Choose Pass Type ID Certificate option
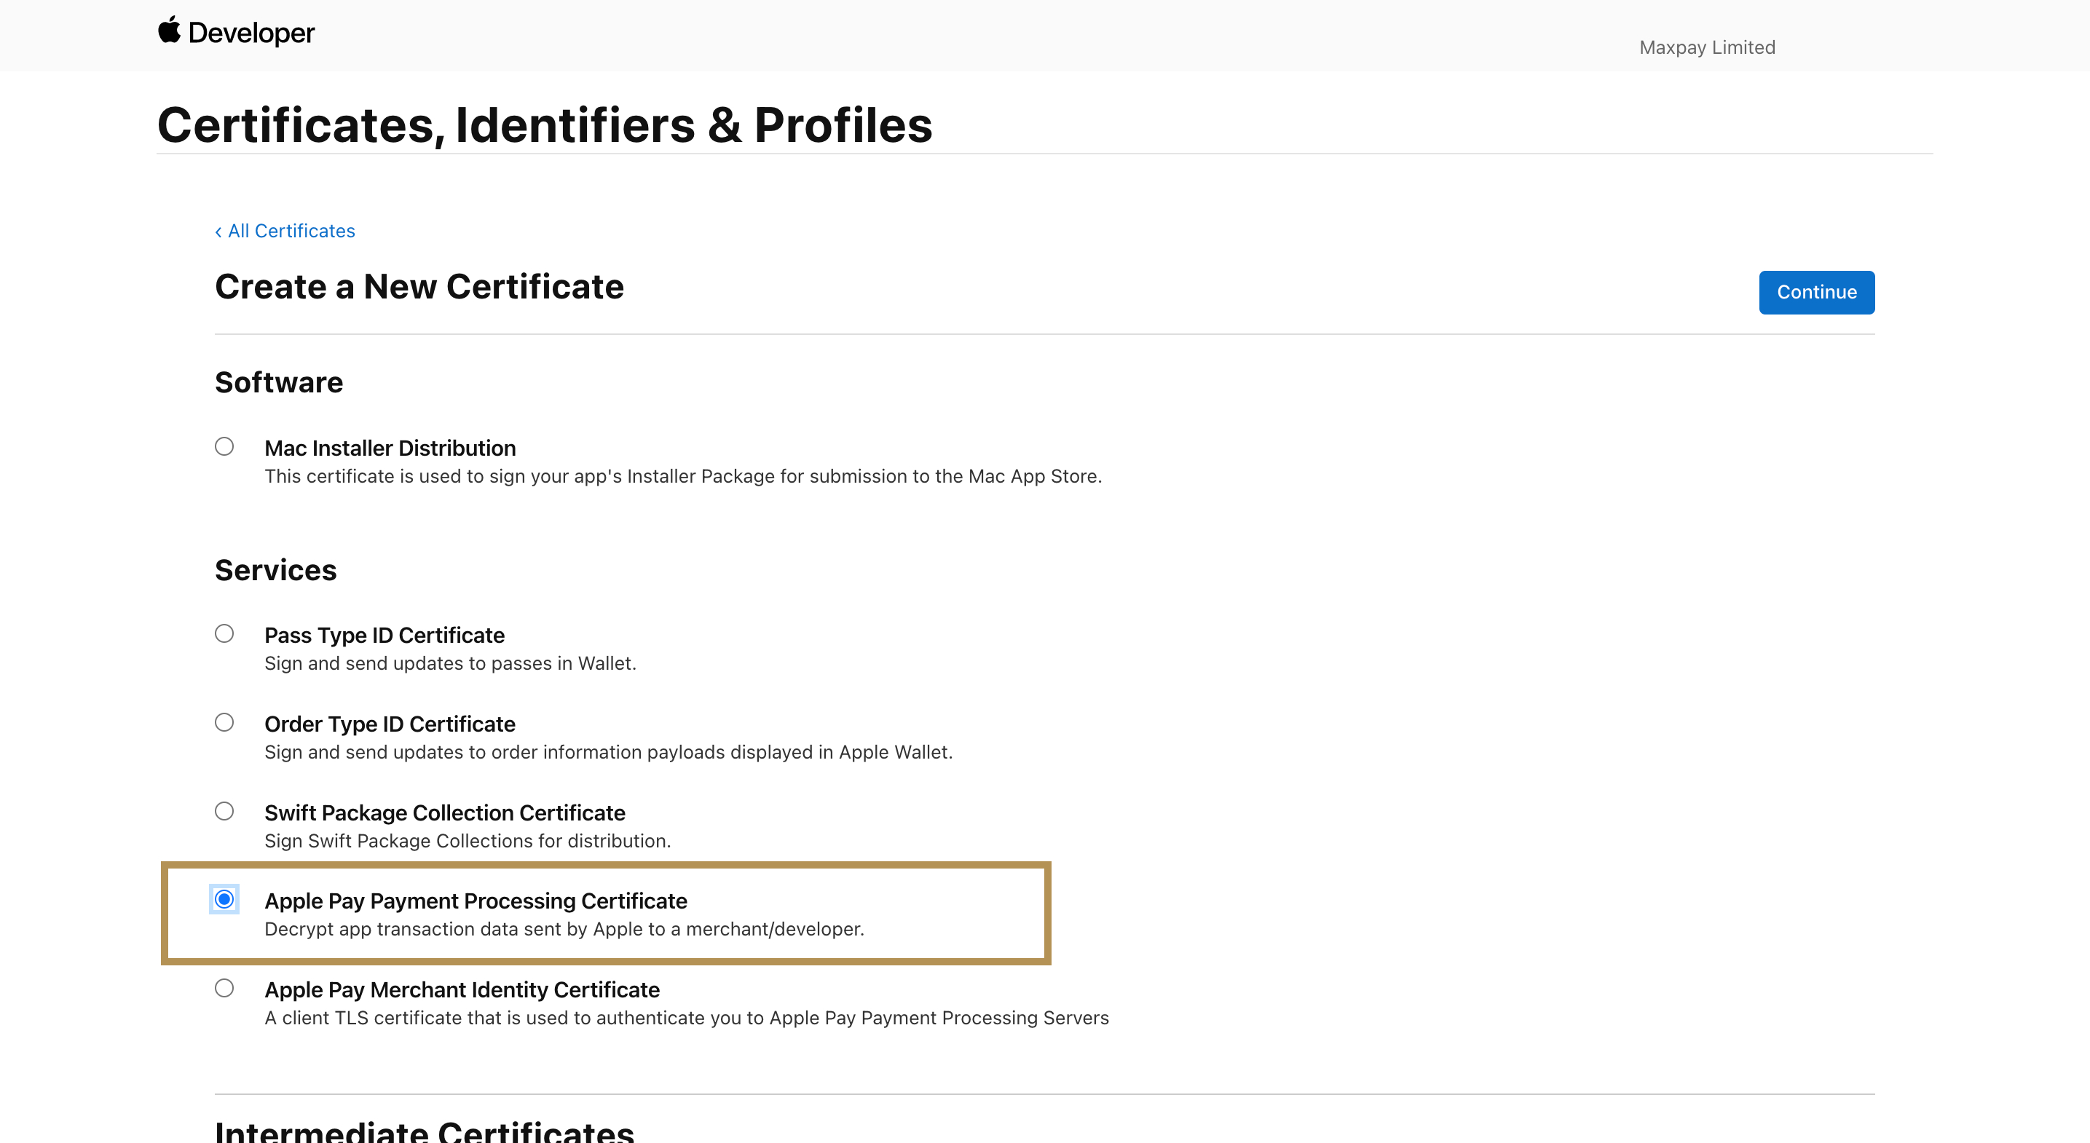The height and width of the screenshot is (1143, 2090). (224, 633)
